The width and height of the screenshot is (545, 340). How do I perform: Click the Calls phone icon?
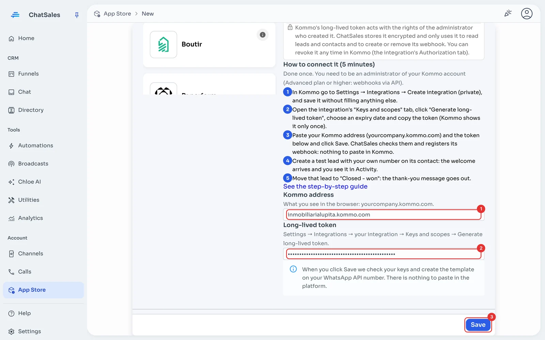coord(11,272)
